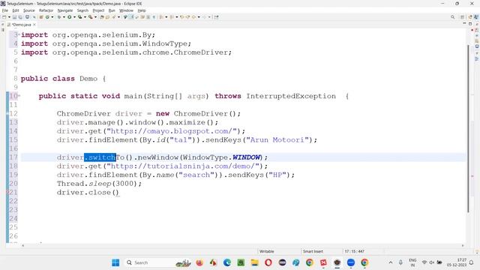Click the cursor position 17 : 15 : 447 status
The height and width of the screenshot is (270, 480).
[355, 251]
